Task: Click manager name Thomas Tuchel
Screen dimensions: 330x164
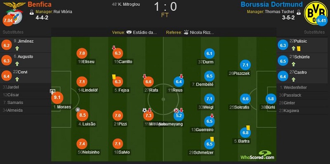Action: pyautogui.click(x=280, y=12)
